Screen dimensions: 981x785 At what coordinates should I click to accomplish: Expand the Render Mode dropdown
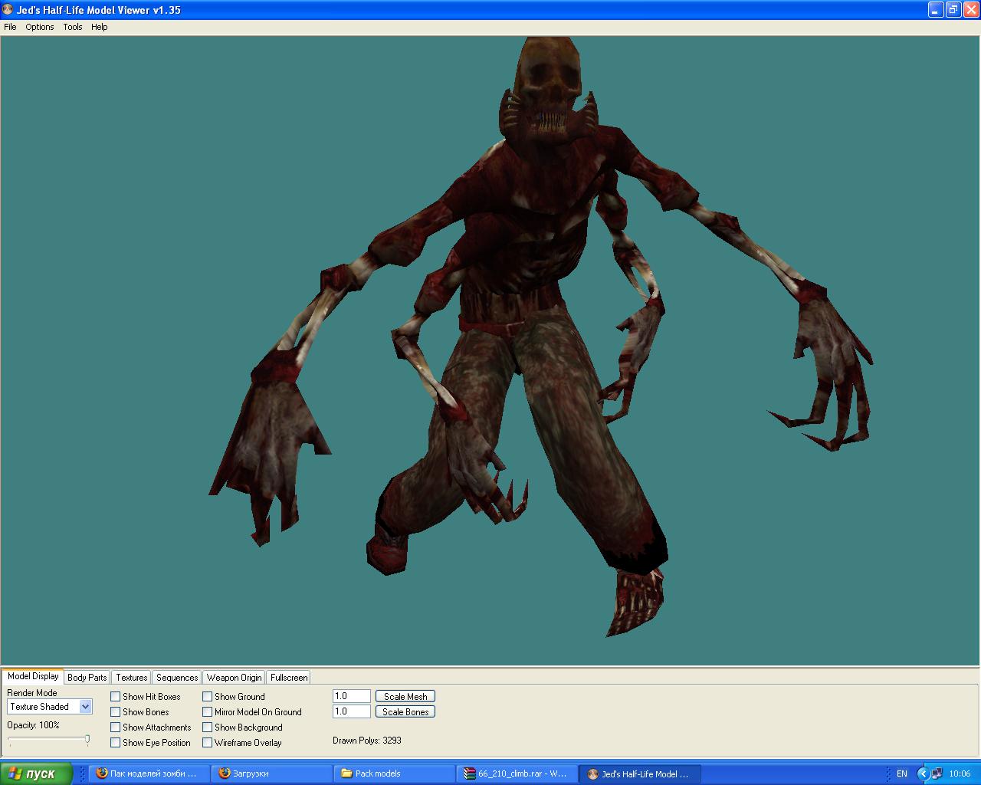point(86,707)
